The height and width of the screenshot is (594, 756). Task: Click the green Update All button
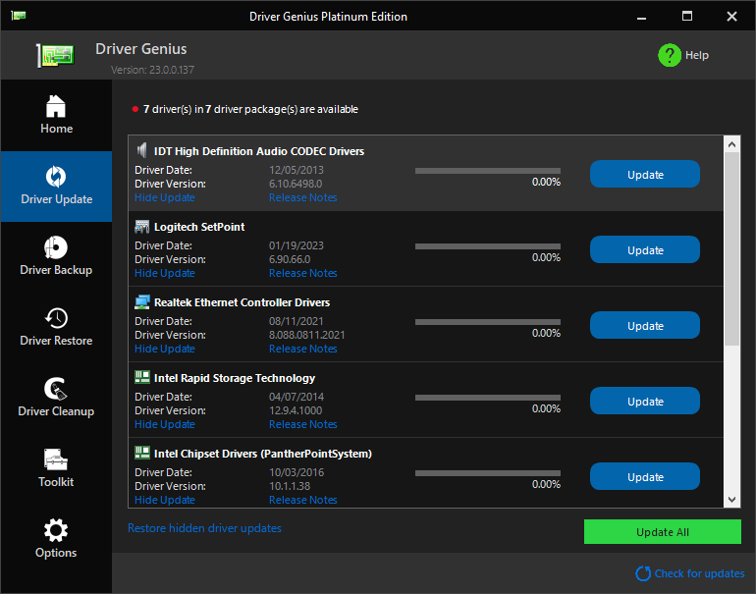pyautogui.click(x=663, y=532)
